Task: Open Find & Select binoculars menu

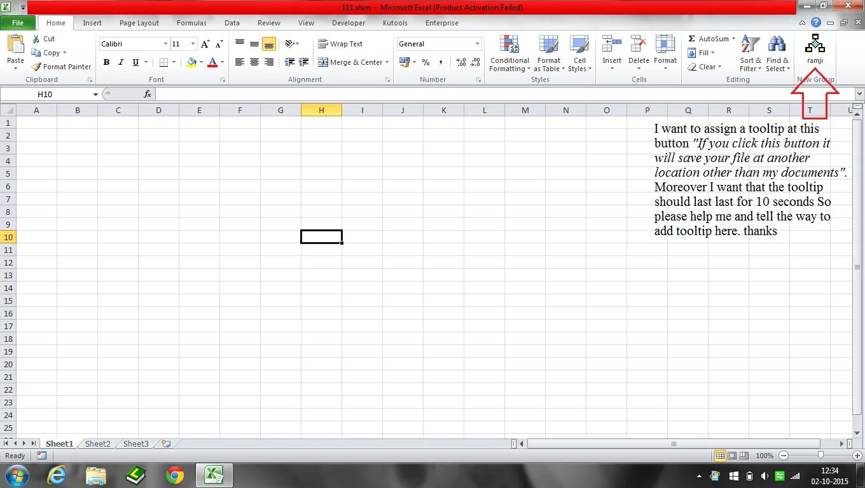Action: coord(777,54)
